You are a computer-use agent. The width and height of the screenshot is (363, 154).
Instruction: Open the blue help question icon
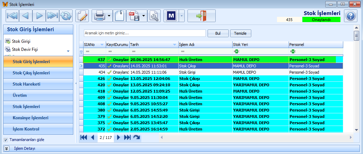[351, 16]
